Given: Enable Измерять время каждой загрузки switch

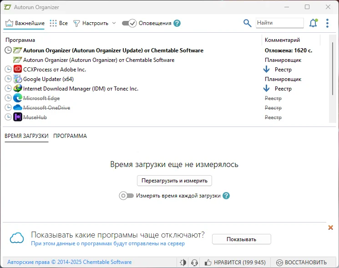Looking at the screenshot, I should (x=126, y=196).
